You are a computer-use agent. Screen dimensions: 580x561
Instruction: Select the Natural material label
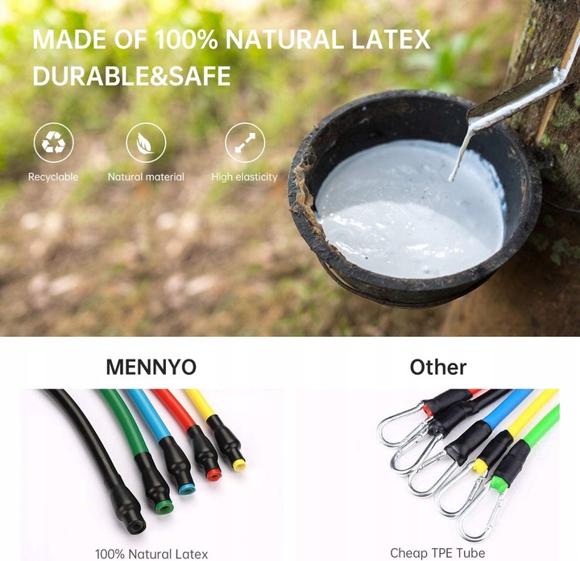[x=146, y=177]
